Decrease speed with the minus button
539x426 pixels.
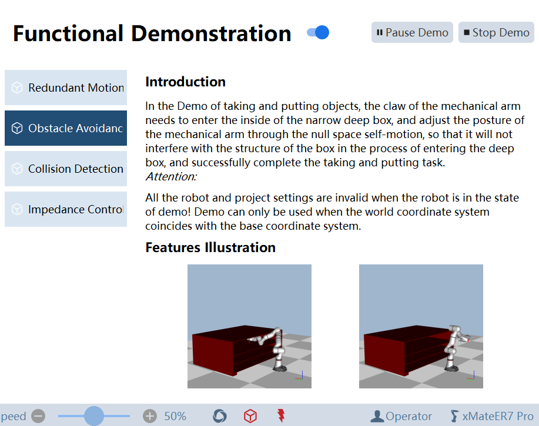pos(38,416)
